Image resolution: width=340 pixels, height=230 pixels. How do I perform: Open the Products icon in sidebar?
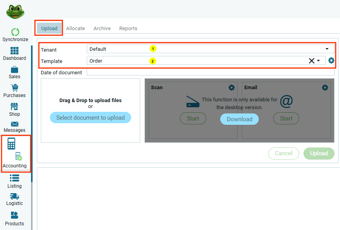click(15, 215)
